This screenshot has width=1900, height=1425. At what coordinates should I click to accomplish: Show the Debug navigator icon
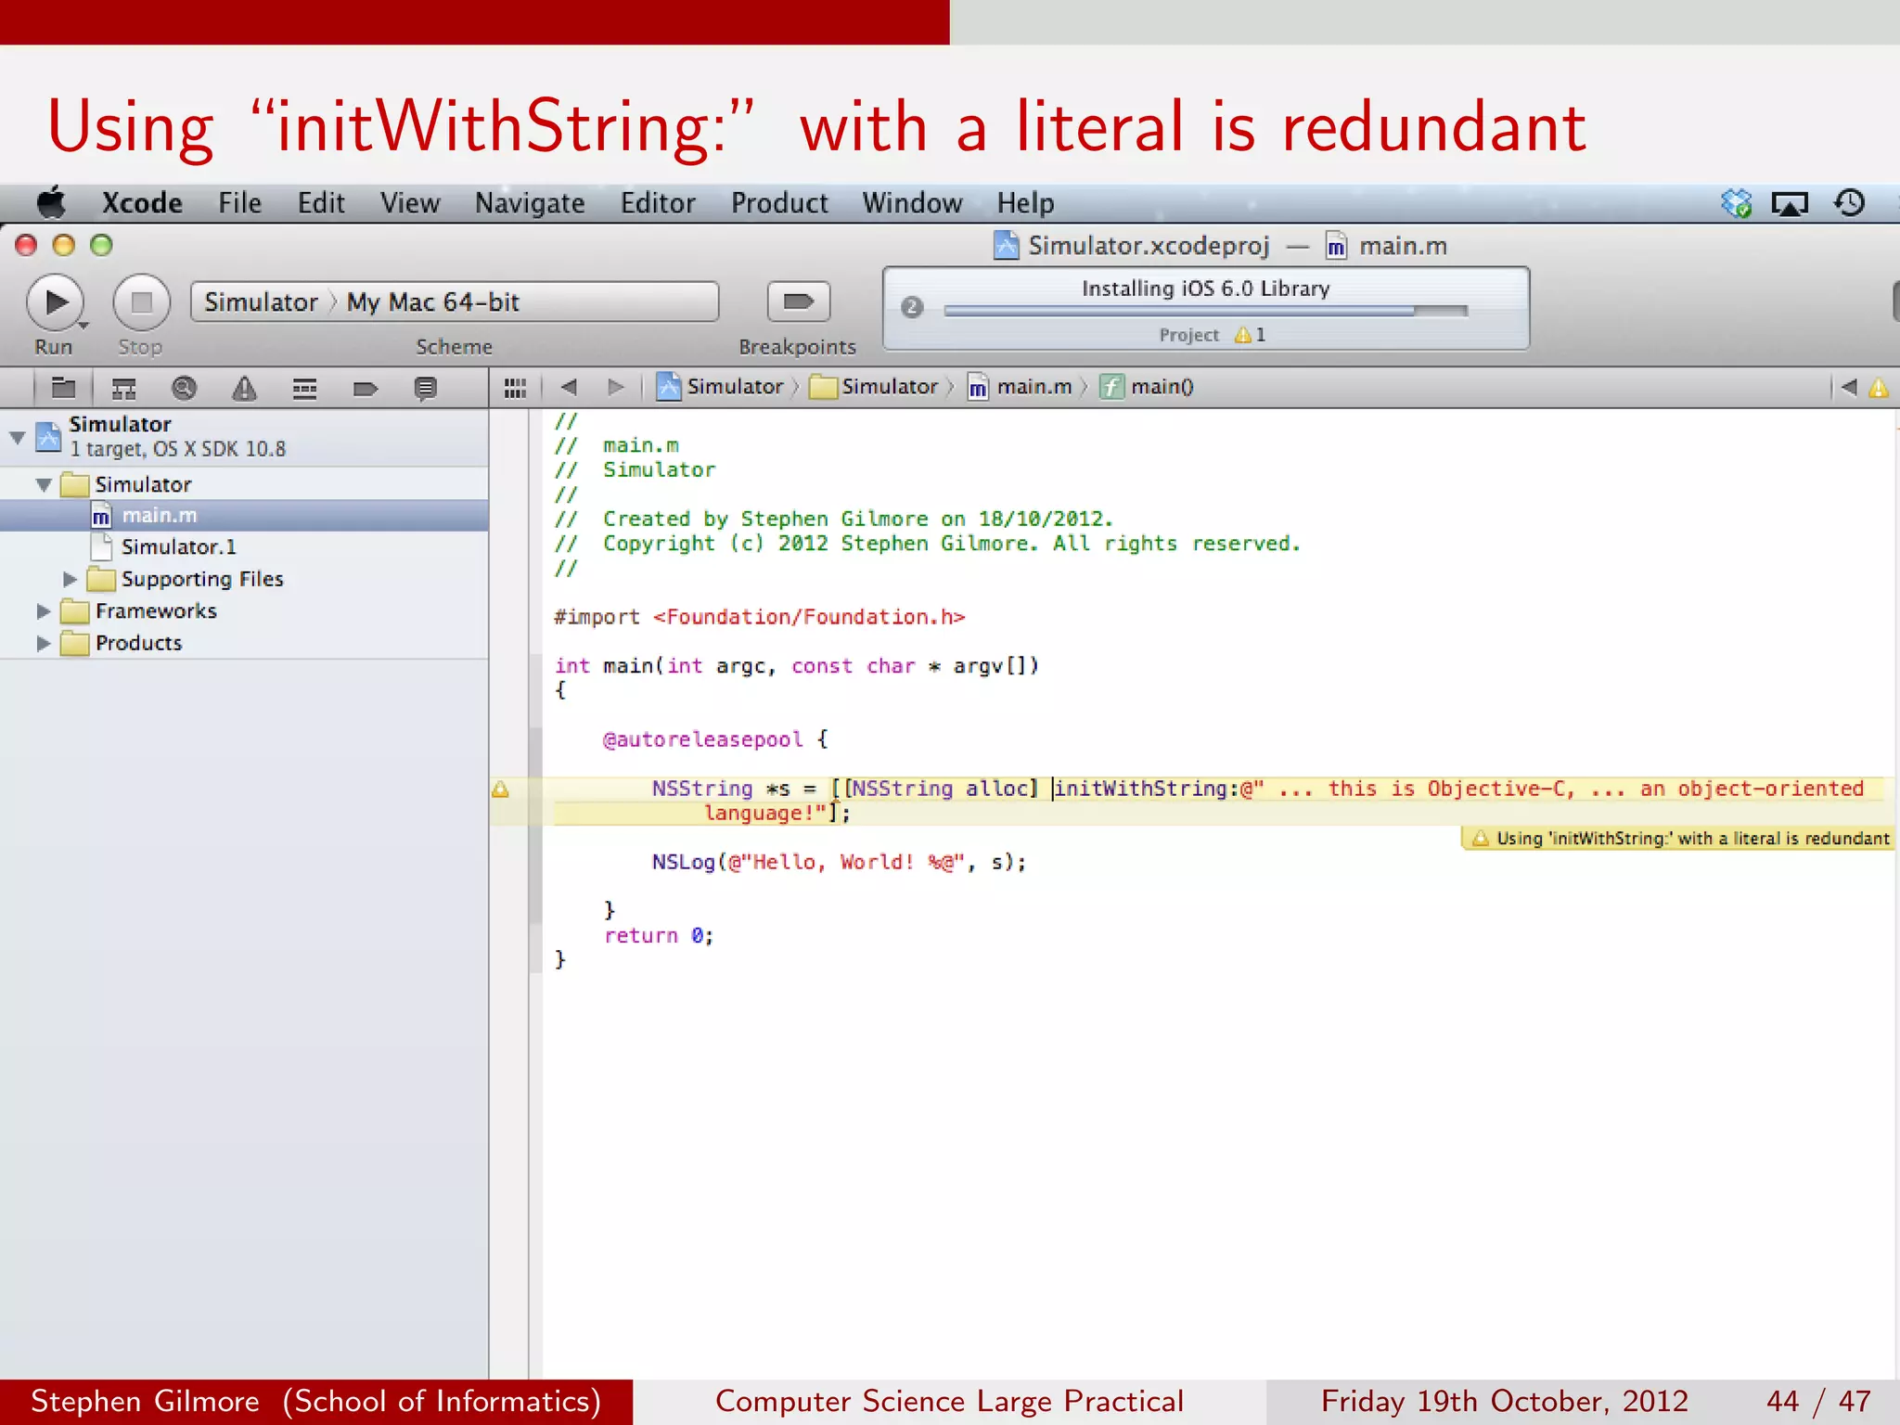coord(304,388)
